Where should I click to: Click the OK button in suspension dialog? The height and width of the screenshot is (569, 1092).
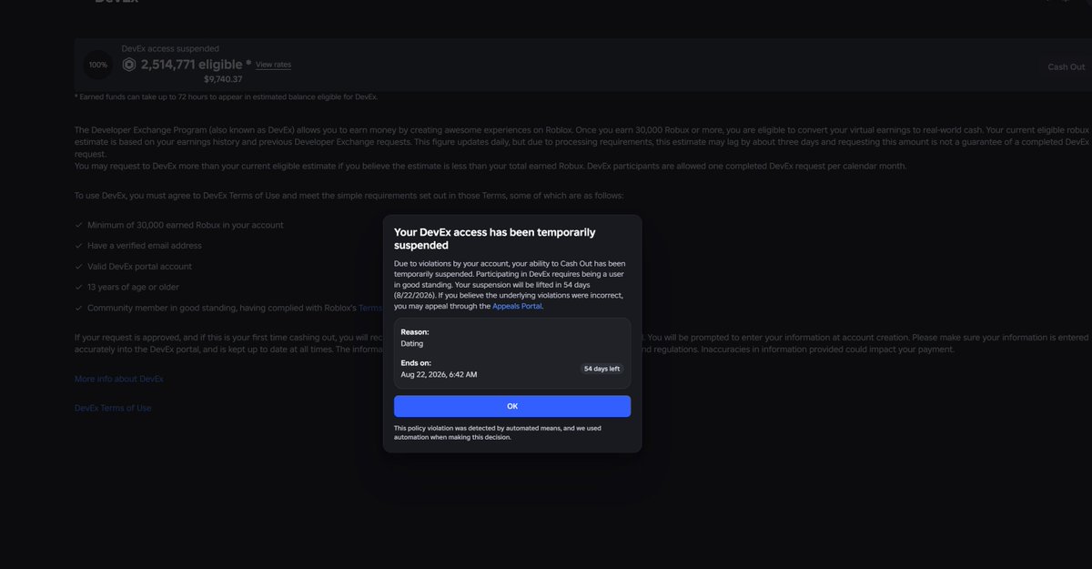[x=512, y=406]
